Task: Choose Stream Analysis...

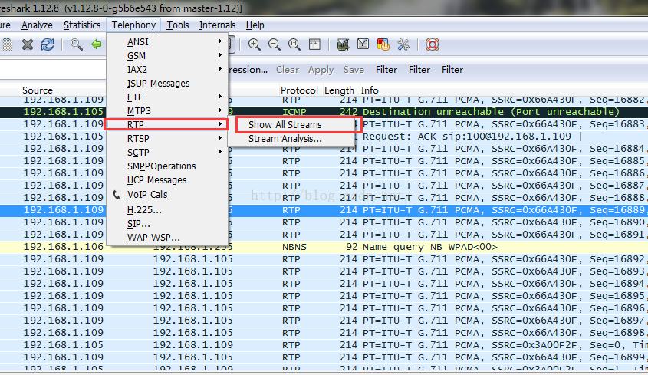Action: click(291, 139)
